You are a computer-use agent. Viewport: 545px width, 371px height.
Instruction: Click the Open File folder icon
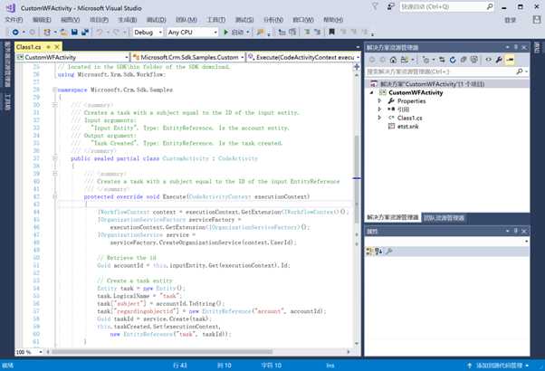click(x=63, y=33)
